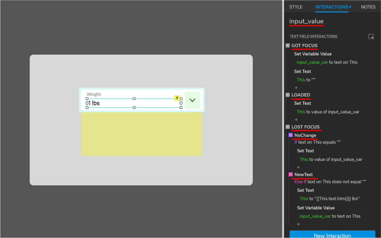The image size is (381, 238).
Task: Click the input_value_var link under GOT FOCUS
Action: coord(312,62)
